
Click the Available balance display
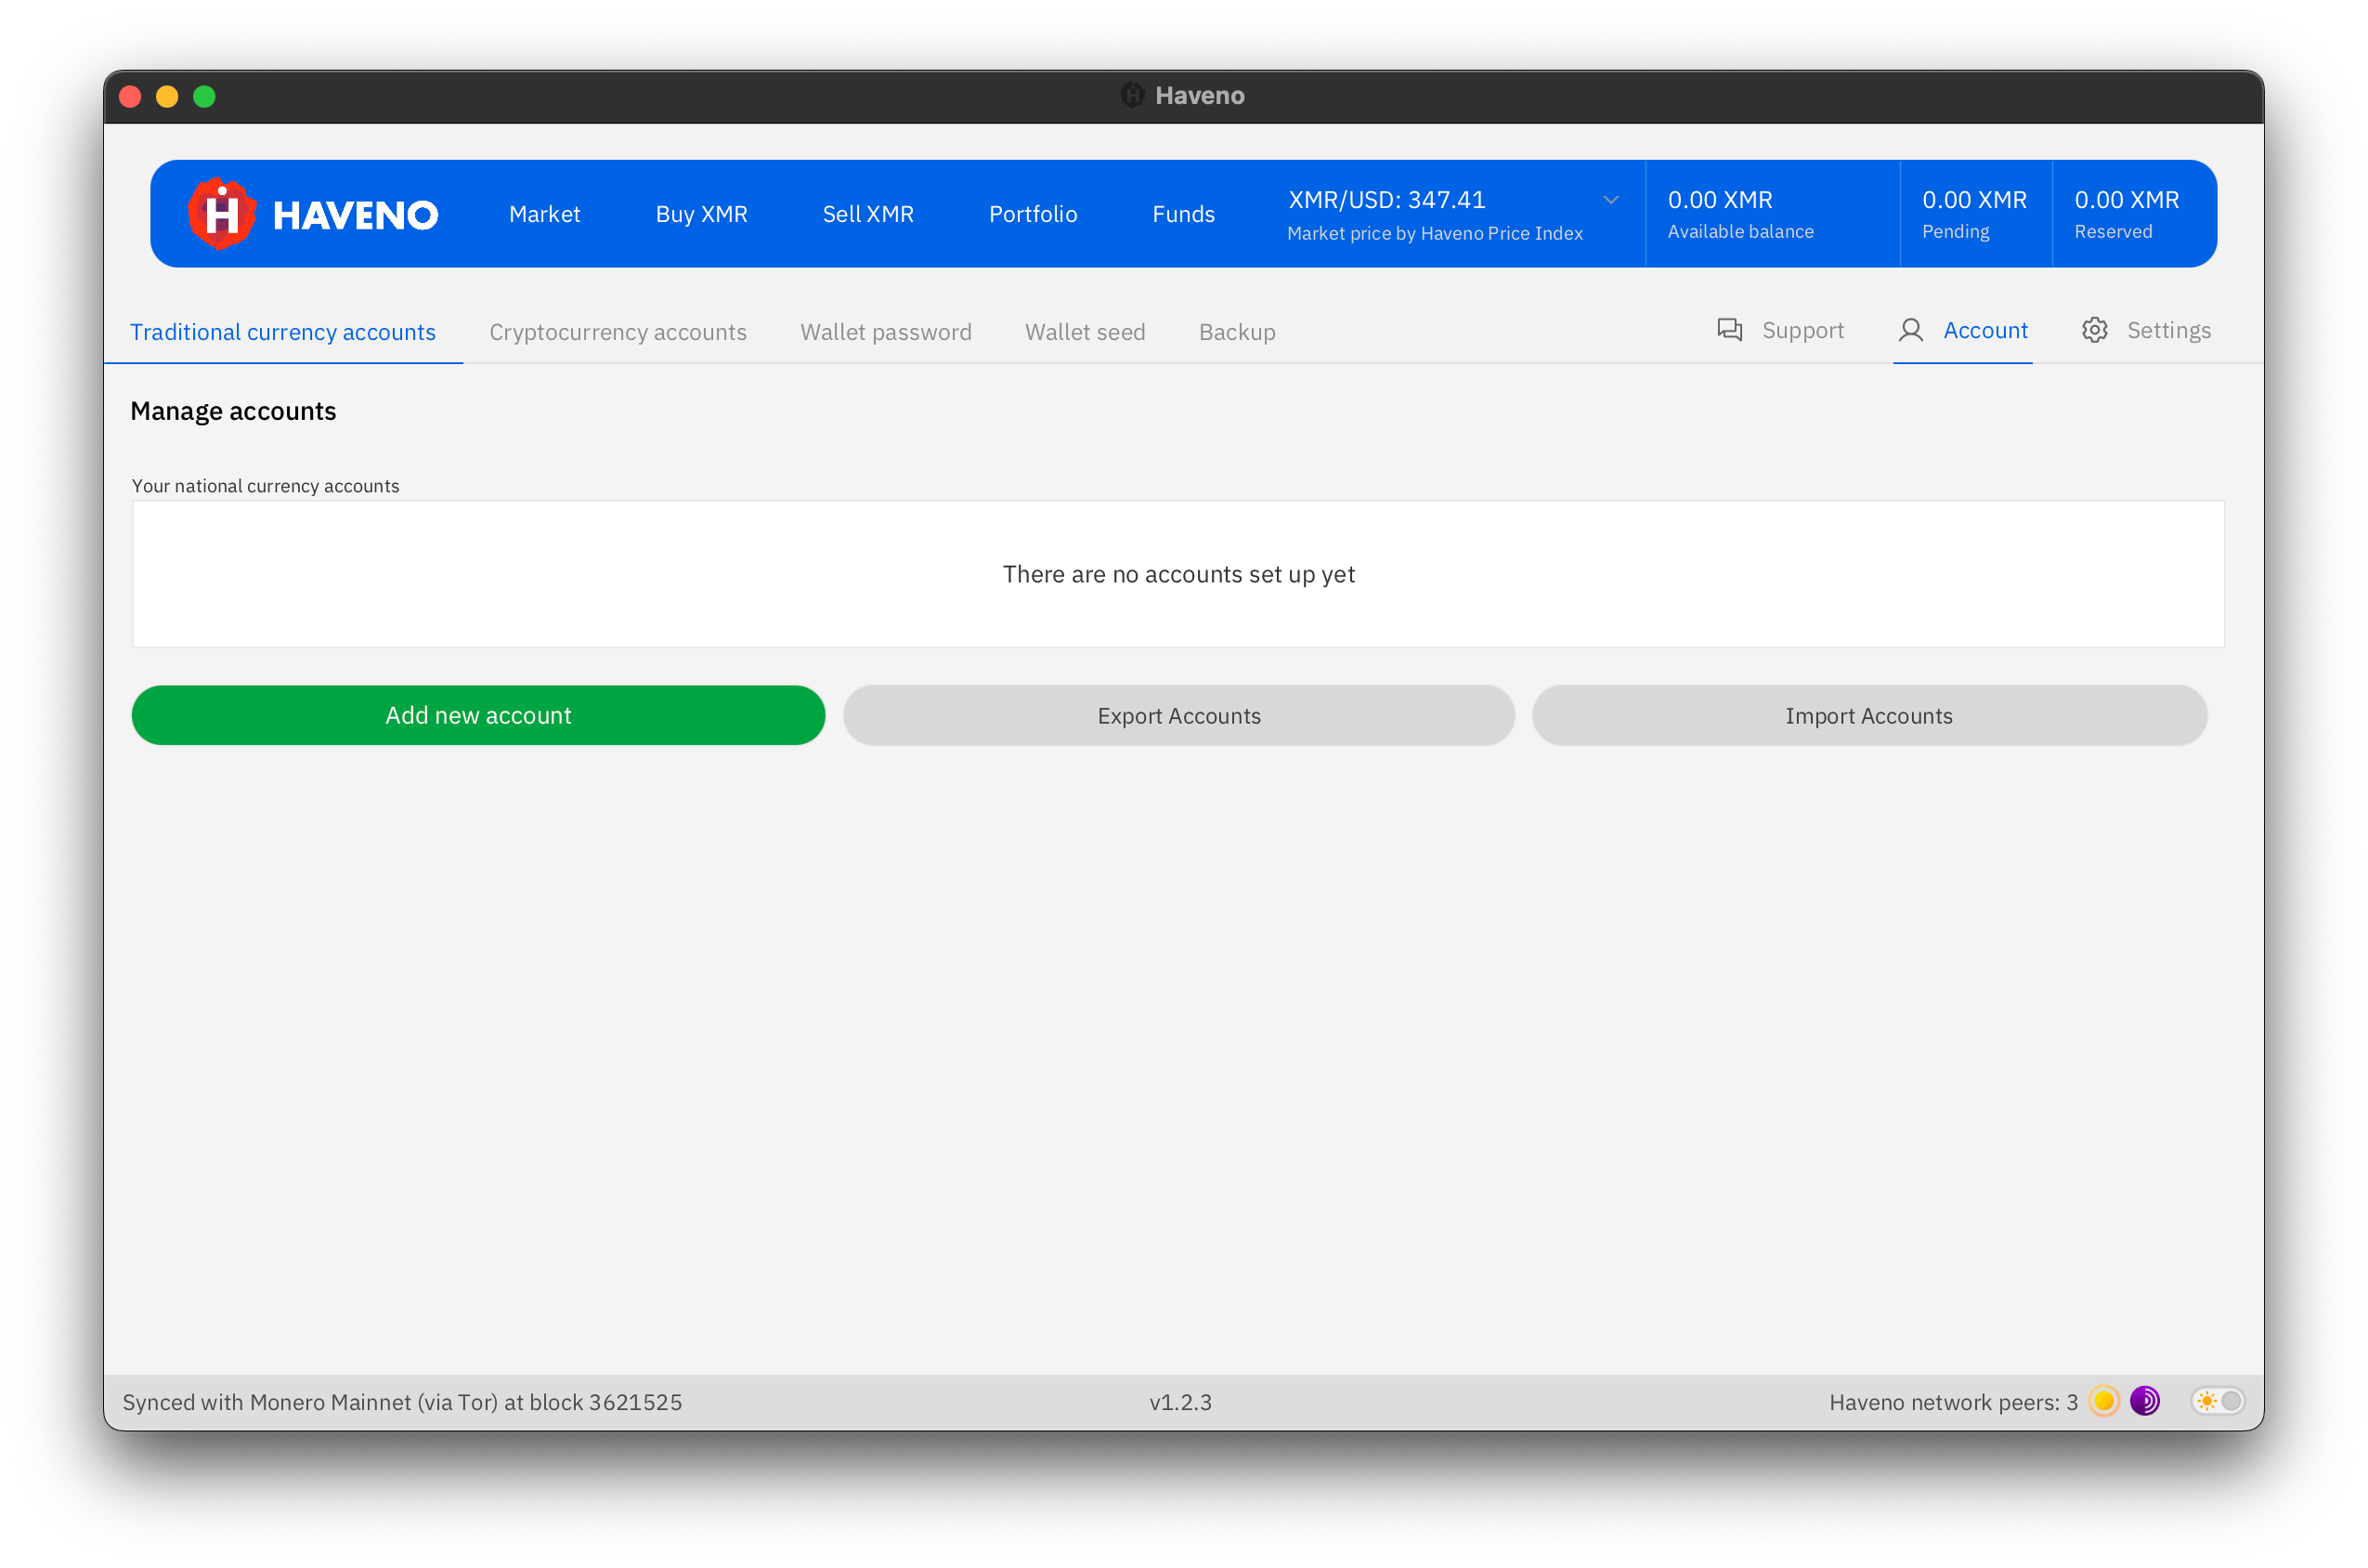point(1739,214)
